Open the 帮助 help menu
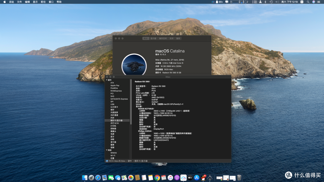 click(x=59, y=2)
